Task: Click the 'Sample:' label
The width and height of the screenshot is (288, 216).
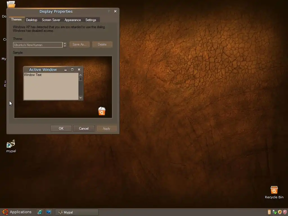Action: tap(18, 53)
